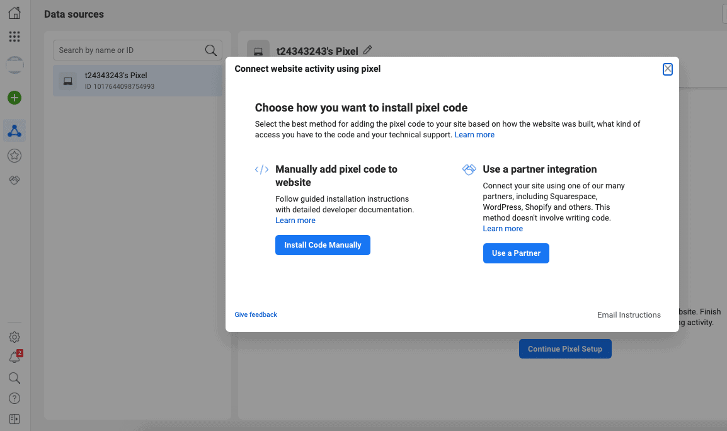Screen dimensions: 727x431
Task: Select the Data sources triangle icon
Action: click(x=14, y=130)
